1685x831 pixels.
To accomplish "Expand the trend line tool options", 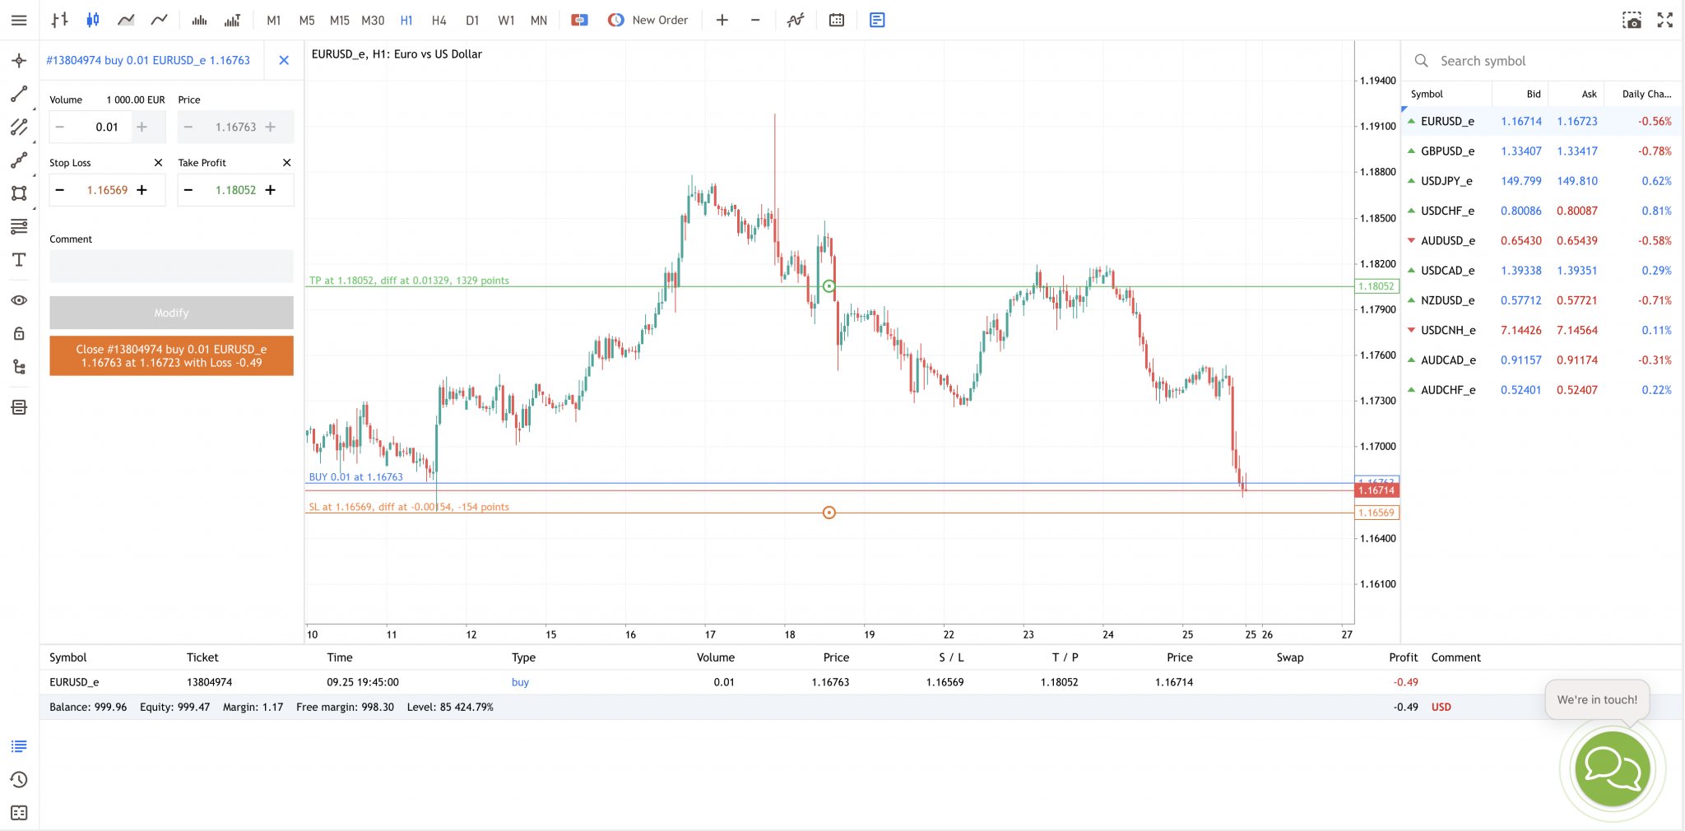I will tap(19, 95).
